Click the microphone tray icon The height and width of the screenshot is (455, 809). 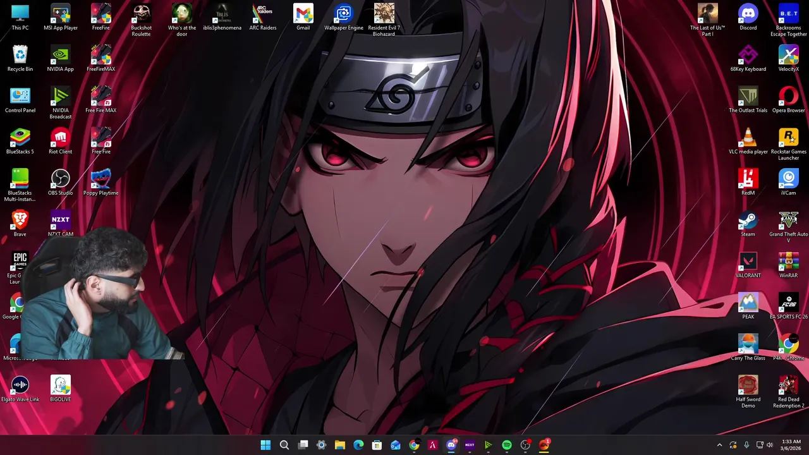point(746,446)
